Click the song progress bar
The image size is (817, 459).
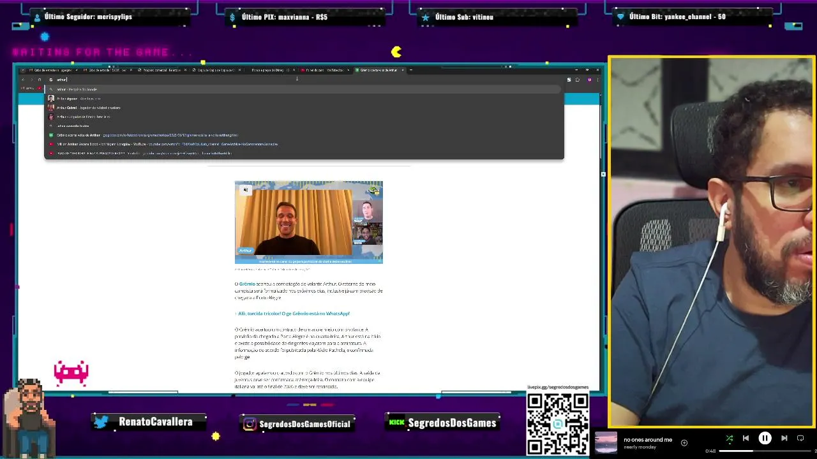pos(766,451)
